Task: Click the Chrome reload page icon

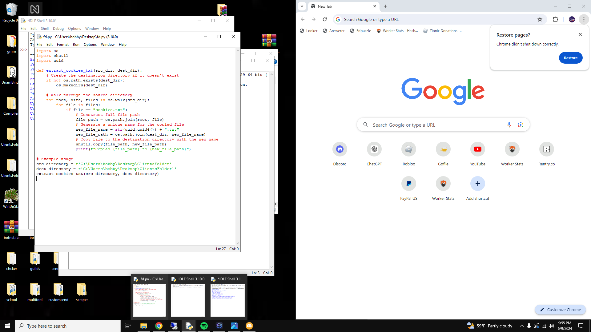Action: tap(325, 19)
